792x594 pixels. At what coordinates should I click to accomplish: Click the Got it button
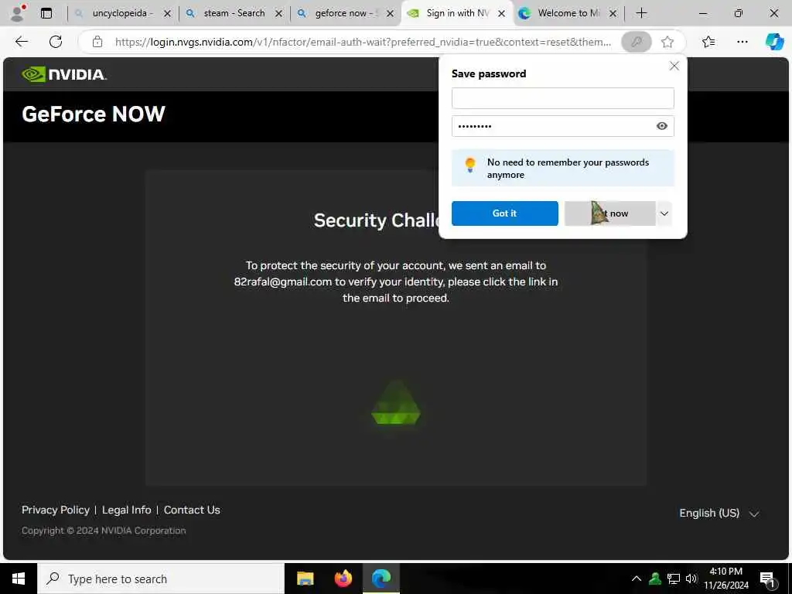coord(504,213)
